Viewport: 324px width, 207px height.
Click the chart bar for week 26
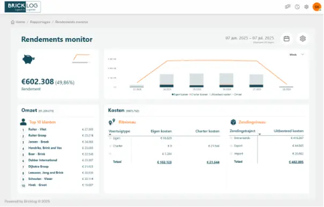point(226,80)
